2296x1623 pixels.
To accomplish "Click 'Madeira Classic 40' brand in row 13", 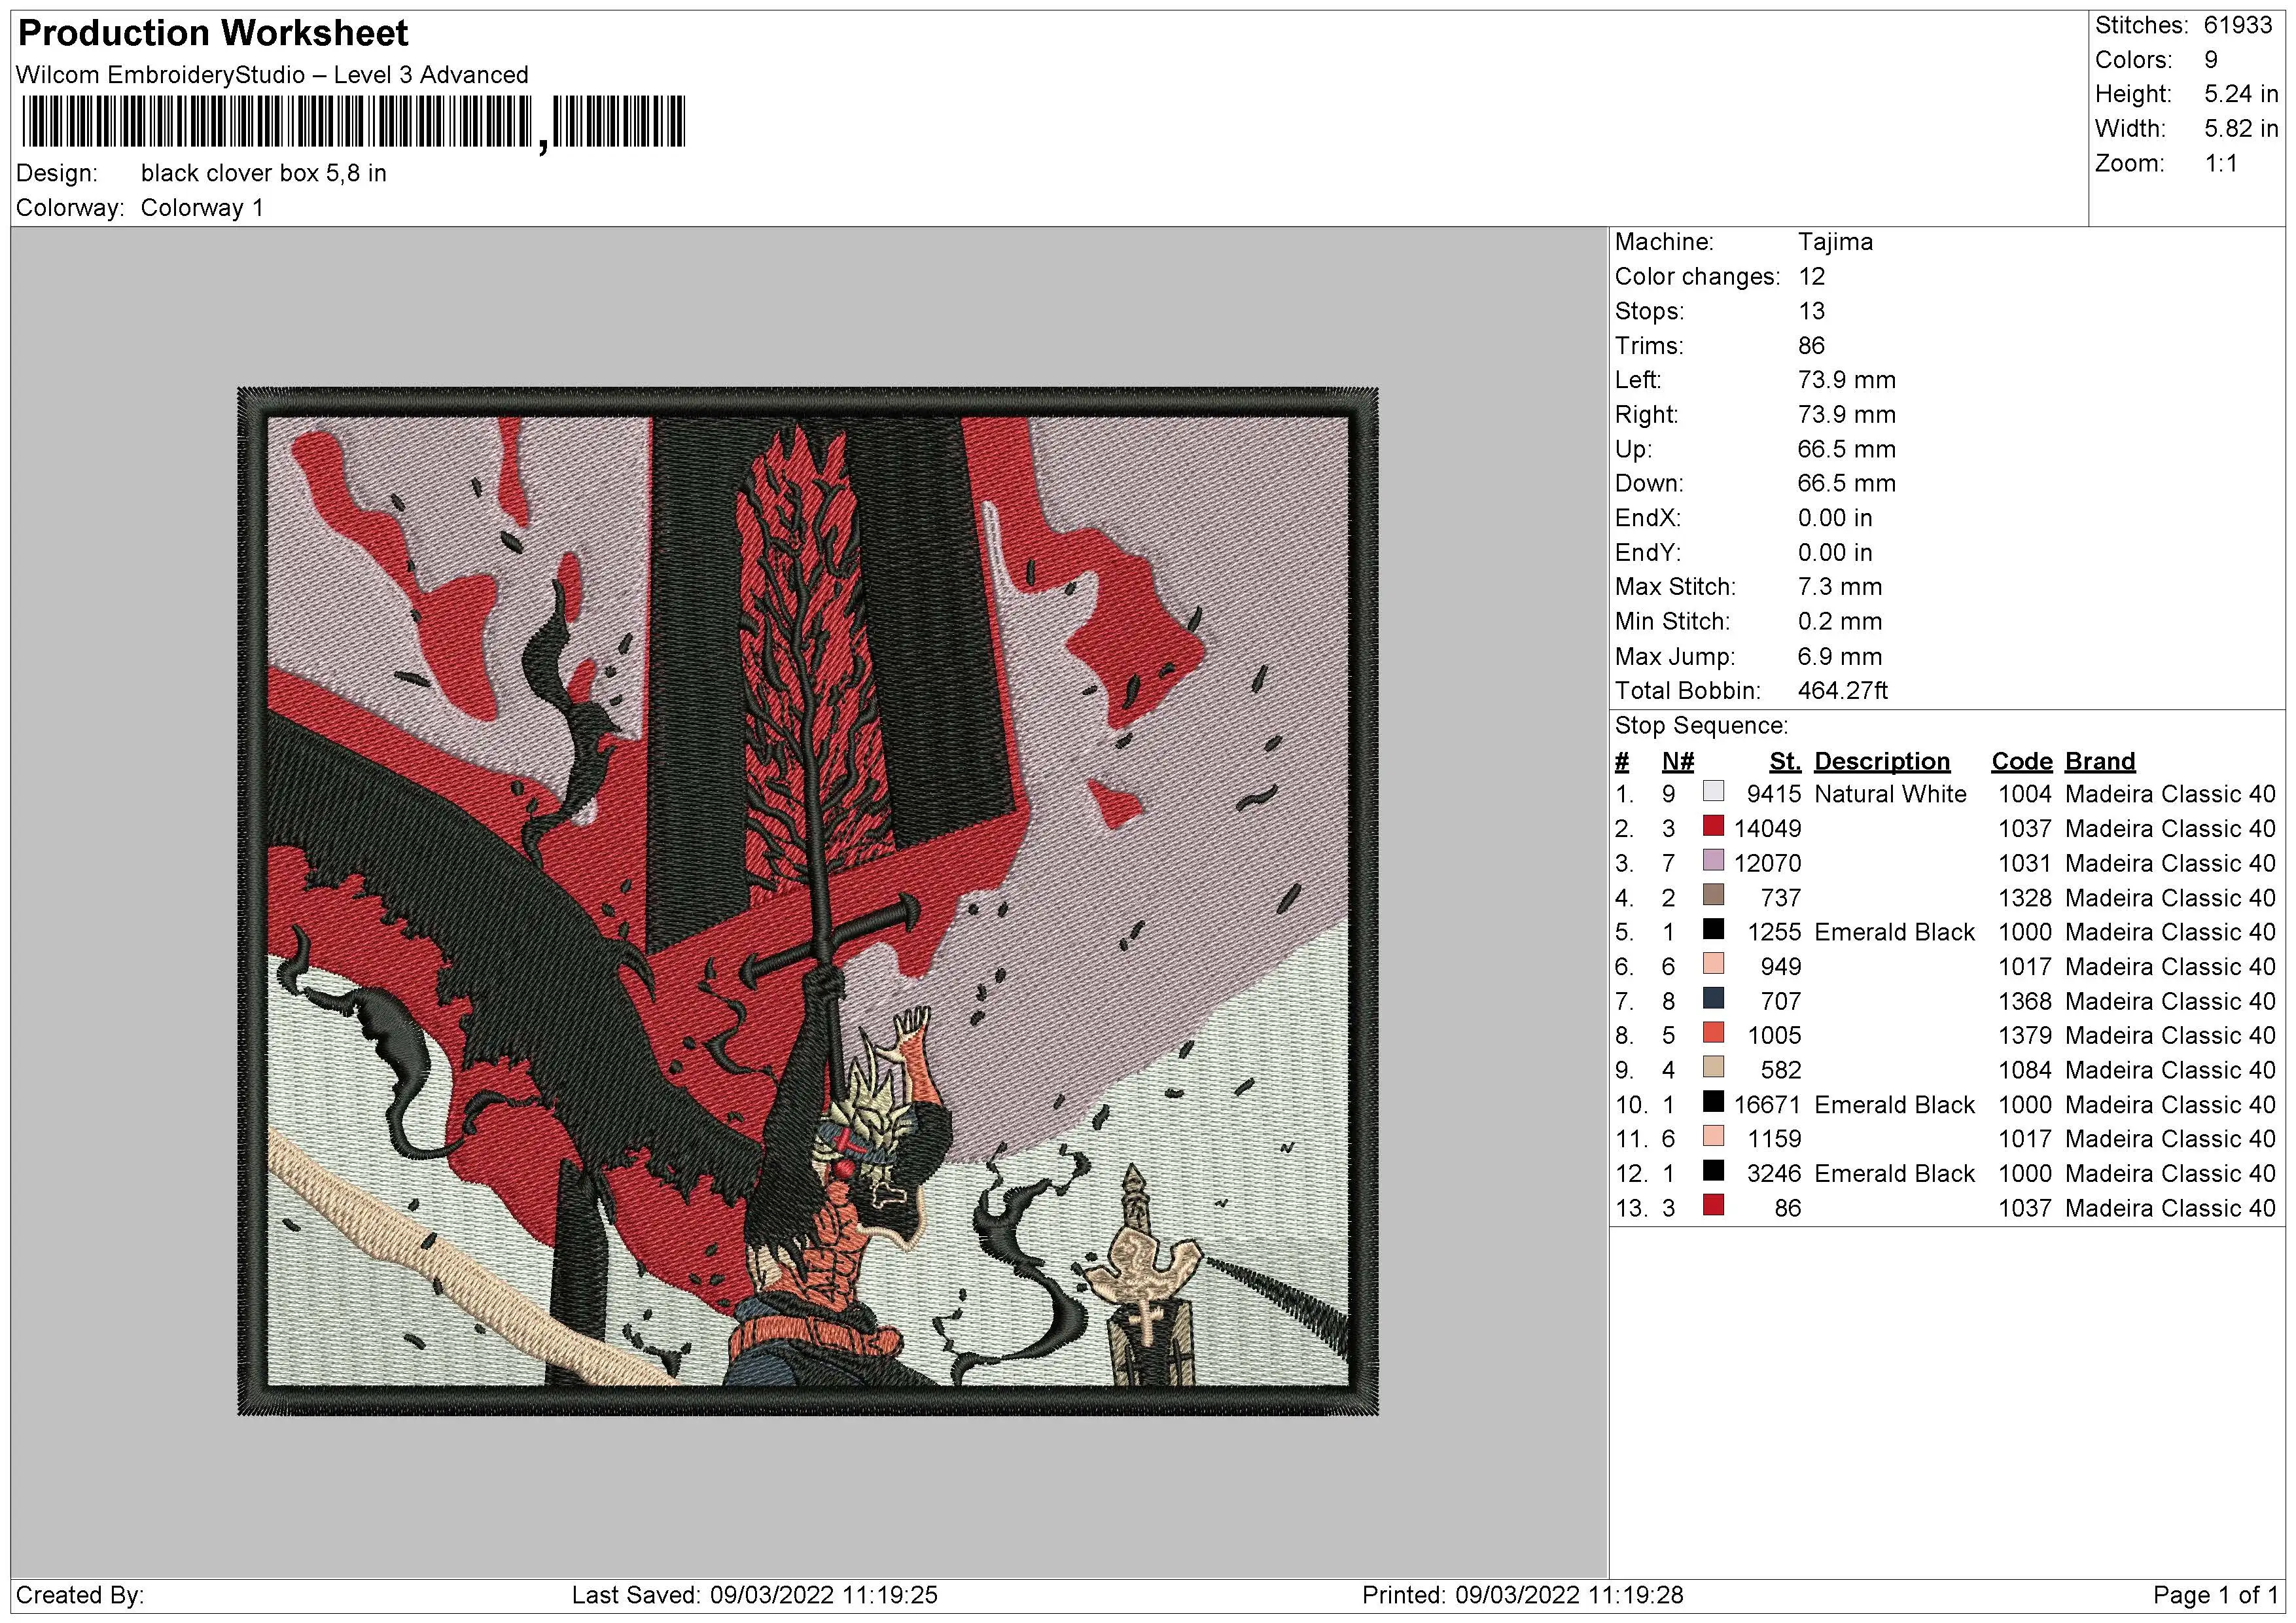I will point(2170,1208).
